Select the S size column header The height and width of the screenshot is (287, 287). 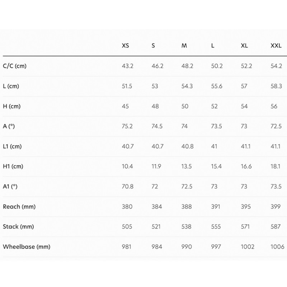coord(154,46)
